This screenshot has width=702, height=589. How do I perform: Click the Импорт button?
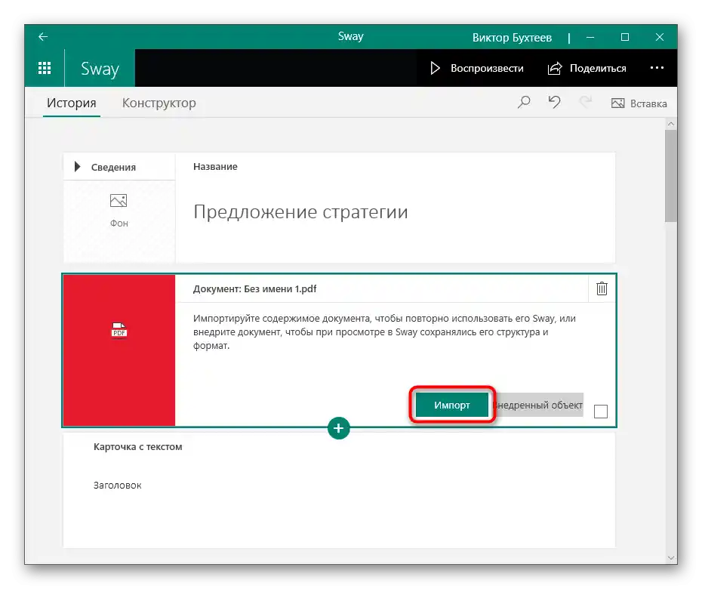tap(451, 405)
